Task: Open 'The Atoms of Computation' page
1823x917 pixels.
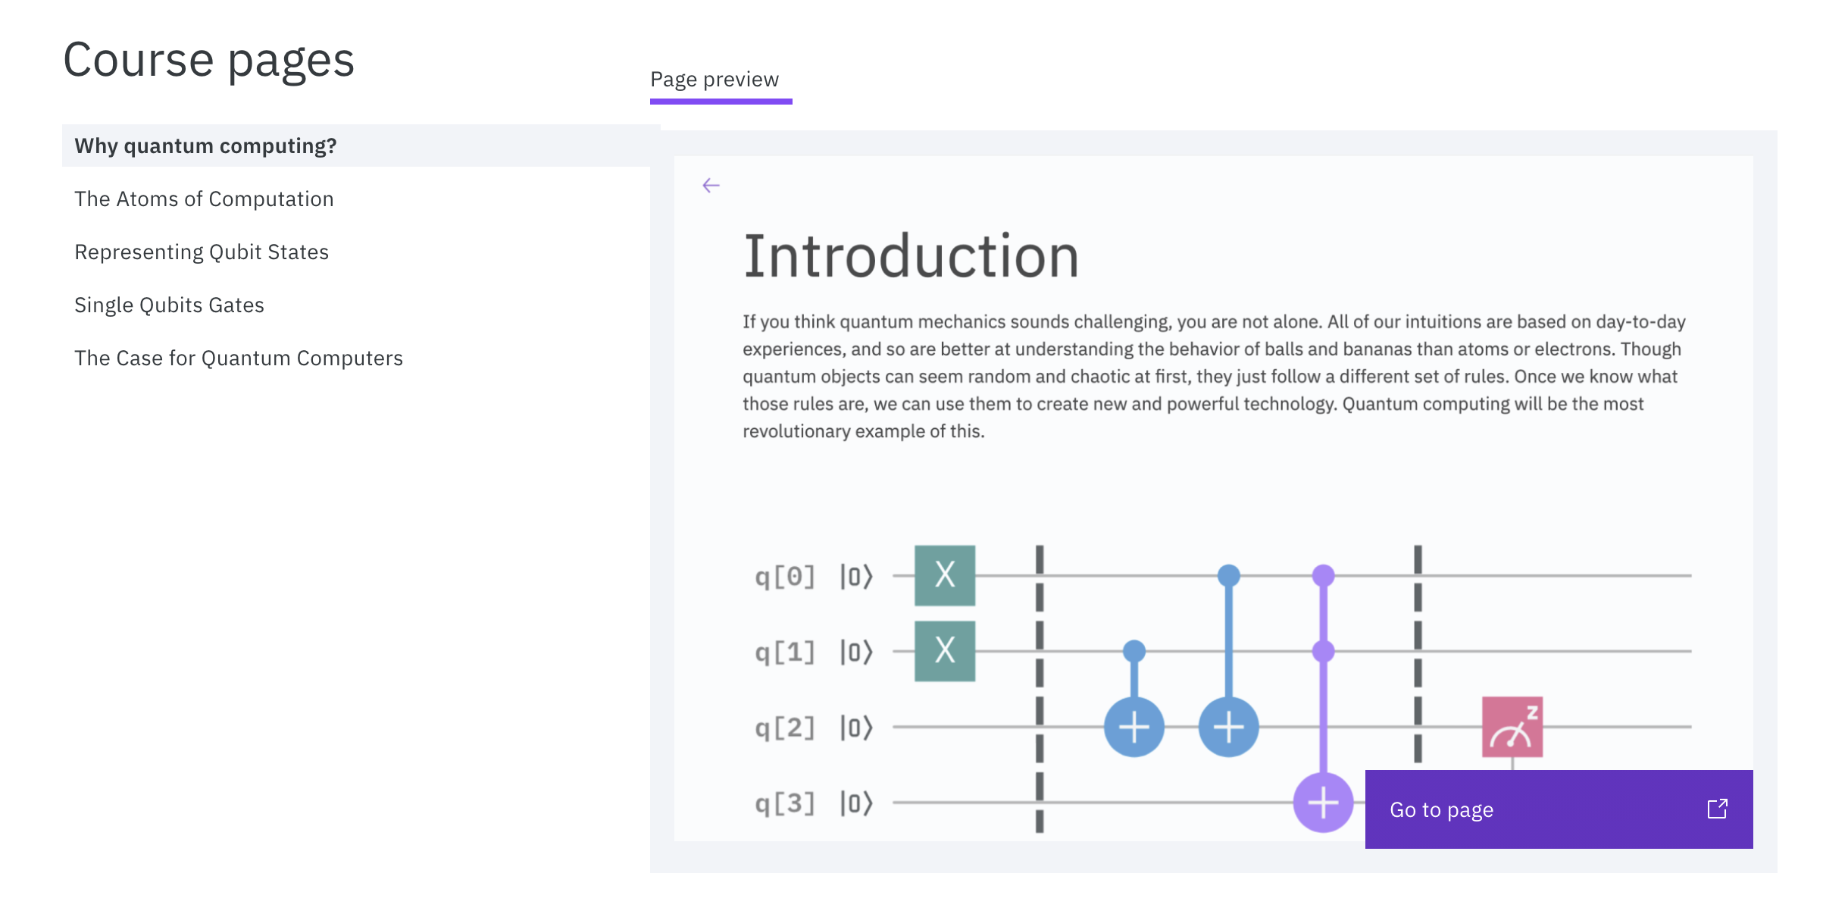Action: pyautogui.click(x=203, y=199)
